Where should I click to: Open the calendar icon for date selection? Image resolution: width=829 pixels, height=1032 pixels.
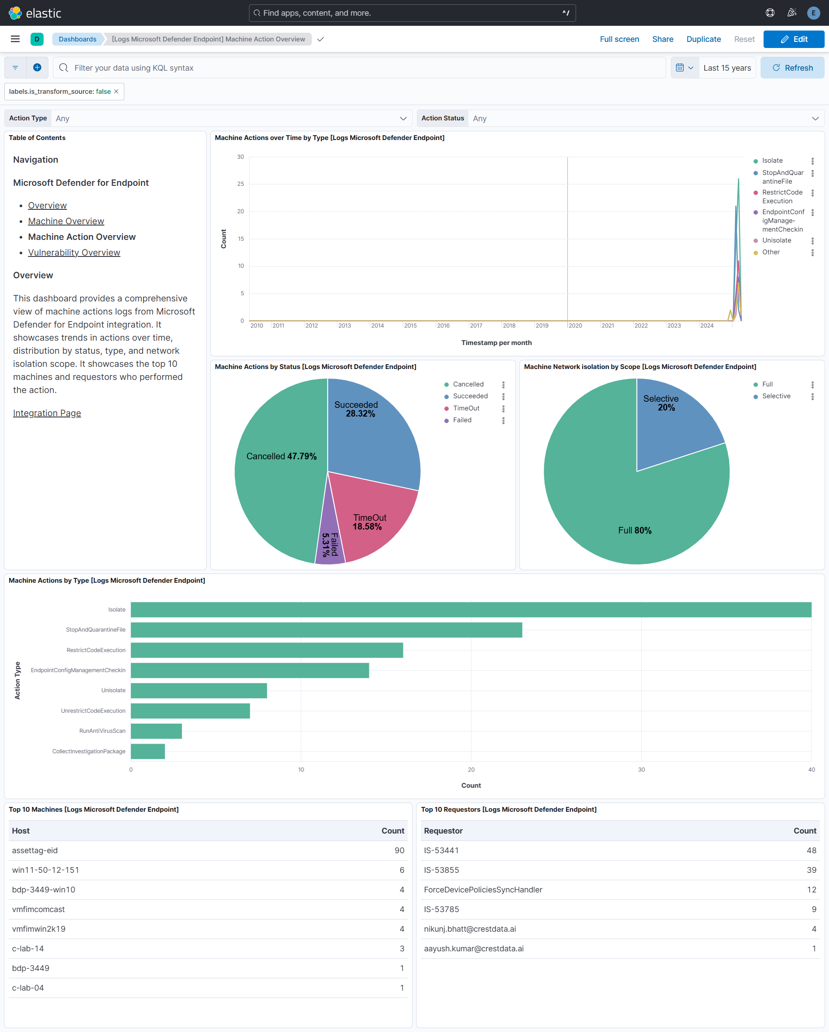pyautogui.click(x=681, y=68)
